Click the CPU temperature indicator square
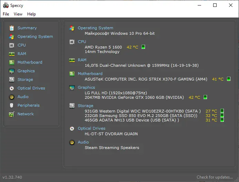The width and height of the screenshot is (239, 182). 143,47
